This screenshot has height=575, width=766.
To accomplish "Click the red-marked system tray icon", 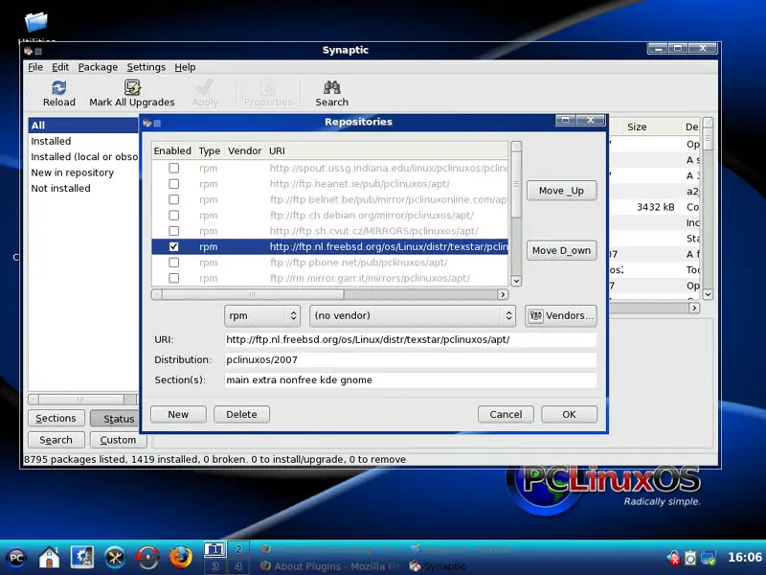I will click(x=673, y=558).
